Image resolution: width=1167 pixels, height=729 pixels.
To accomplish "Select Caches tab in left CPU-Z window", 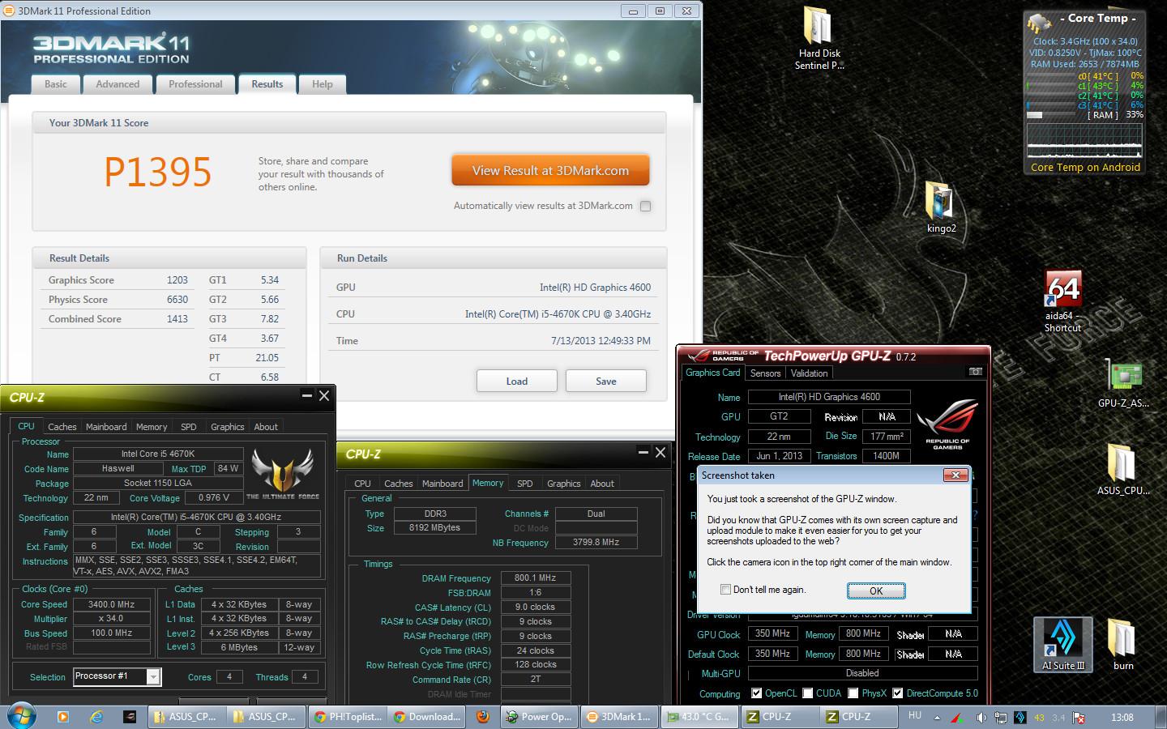I will [62, 427].
